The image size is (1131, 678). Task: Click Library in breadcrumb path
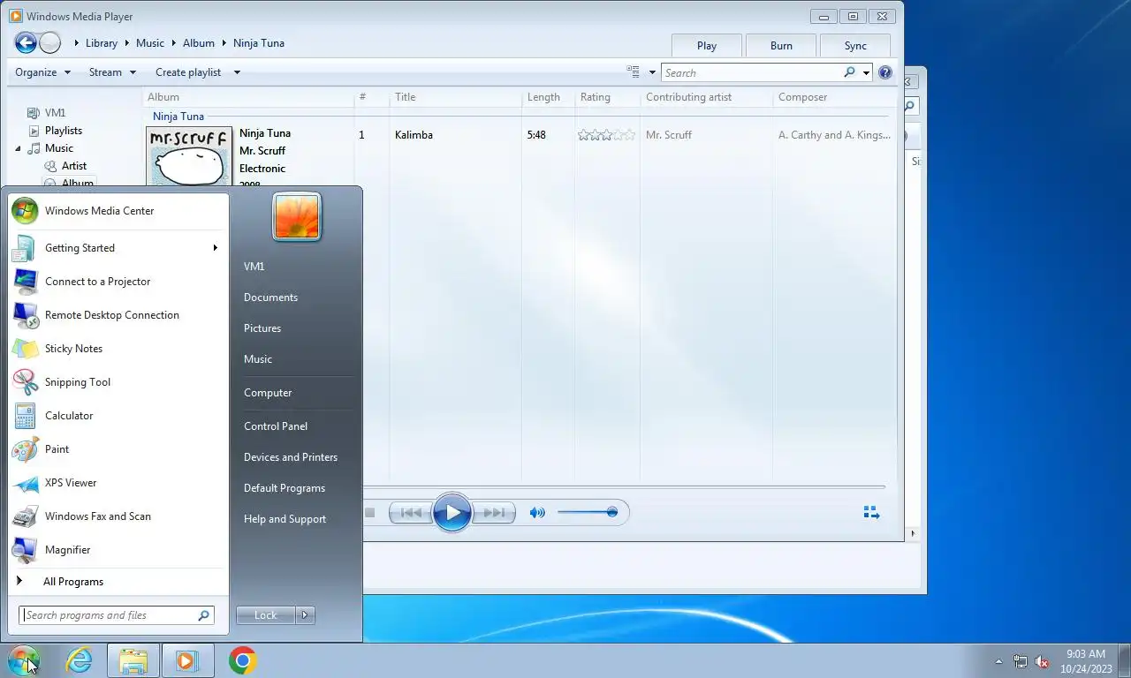tap(102, 43)
